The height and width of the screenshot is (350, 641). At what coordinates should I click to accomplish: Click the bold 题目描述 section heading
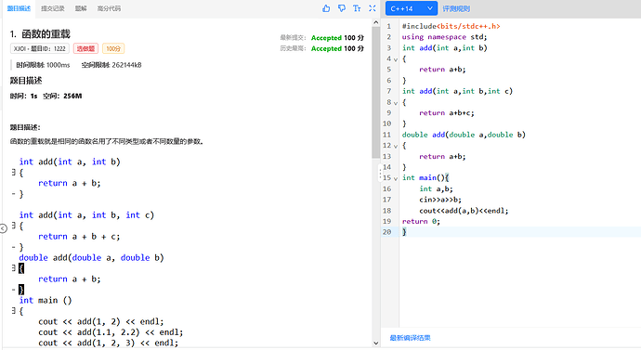point(26,81)
